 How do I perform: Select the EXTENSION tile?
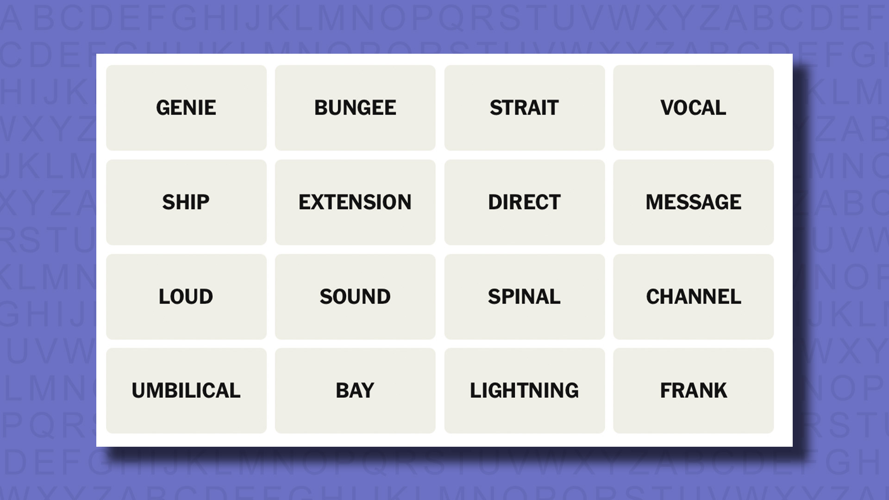[355, 201]
